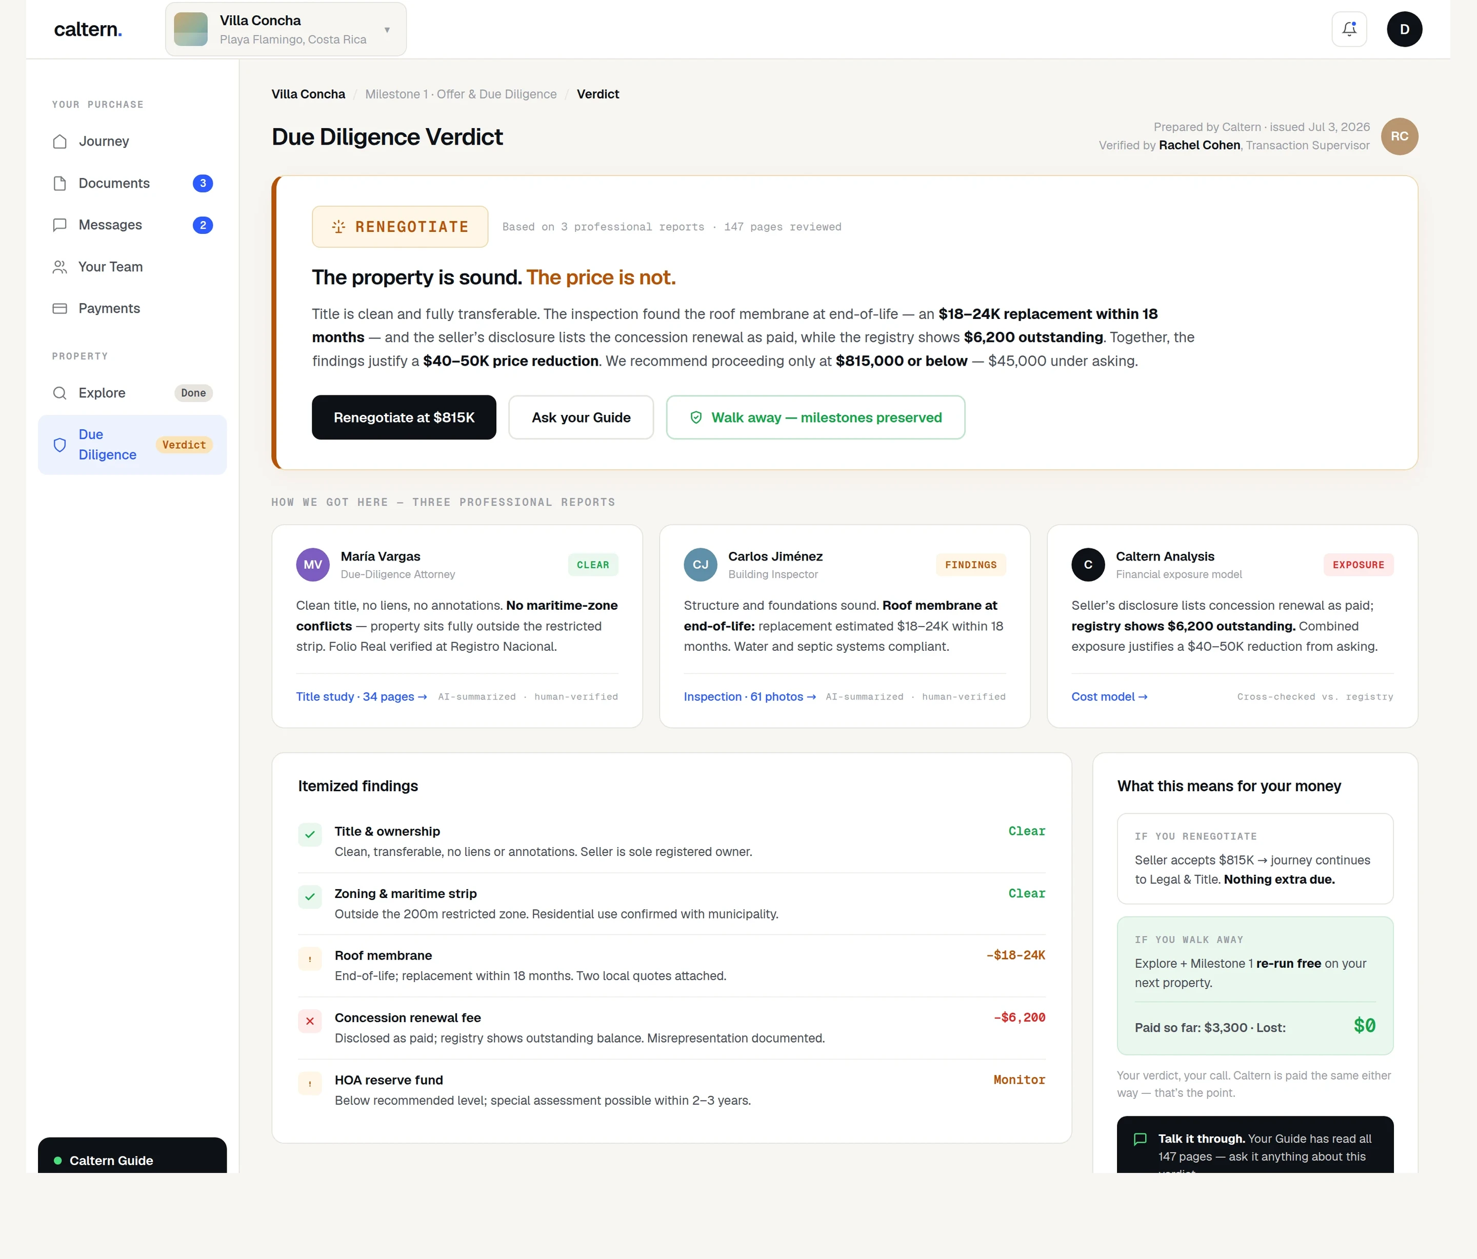1477x1259 pixels.
Task: Open the Caltern Guide panel
Action: 132,1155
